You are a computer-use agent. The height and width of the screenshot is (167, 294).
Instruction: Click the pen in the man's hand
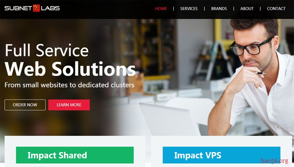point(260,73)
